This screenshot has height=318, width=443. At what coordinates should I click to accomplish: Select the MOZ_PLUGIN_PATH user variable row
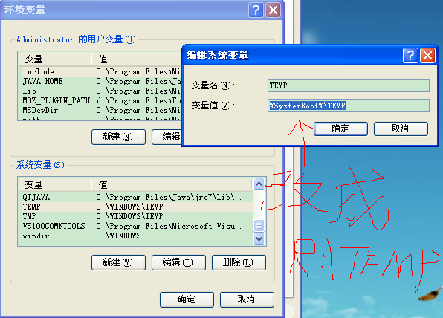click(x=101, y=100)
